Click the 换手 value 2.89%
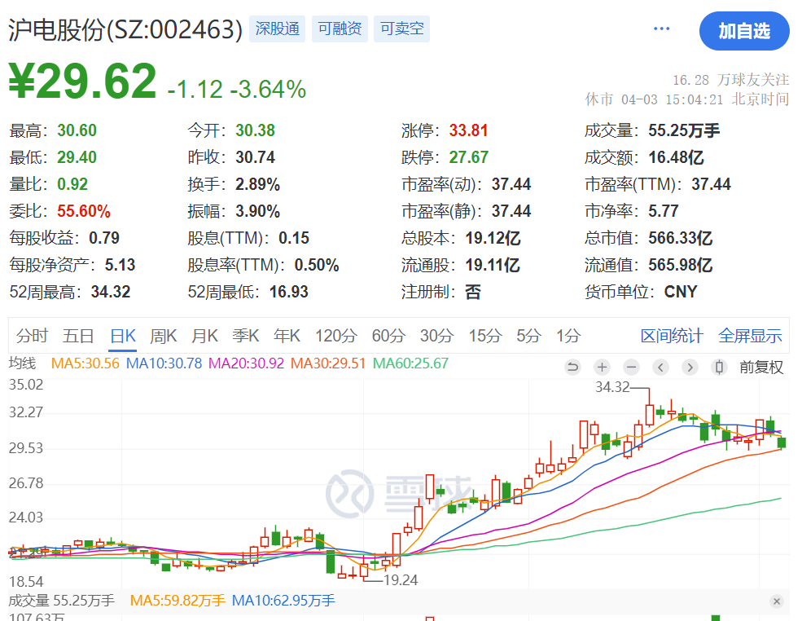Image resolution: width=802 pixels, height=621 pixels. 258,184
